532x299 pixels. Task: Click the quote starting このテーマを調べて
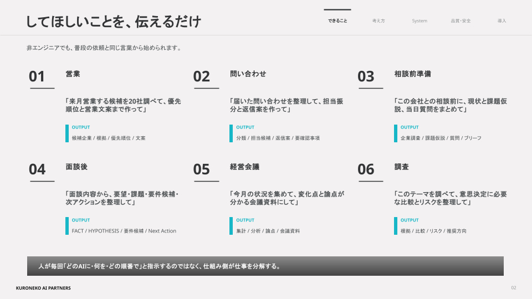click(x=451, y=198)
